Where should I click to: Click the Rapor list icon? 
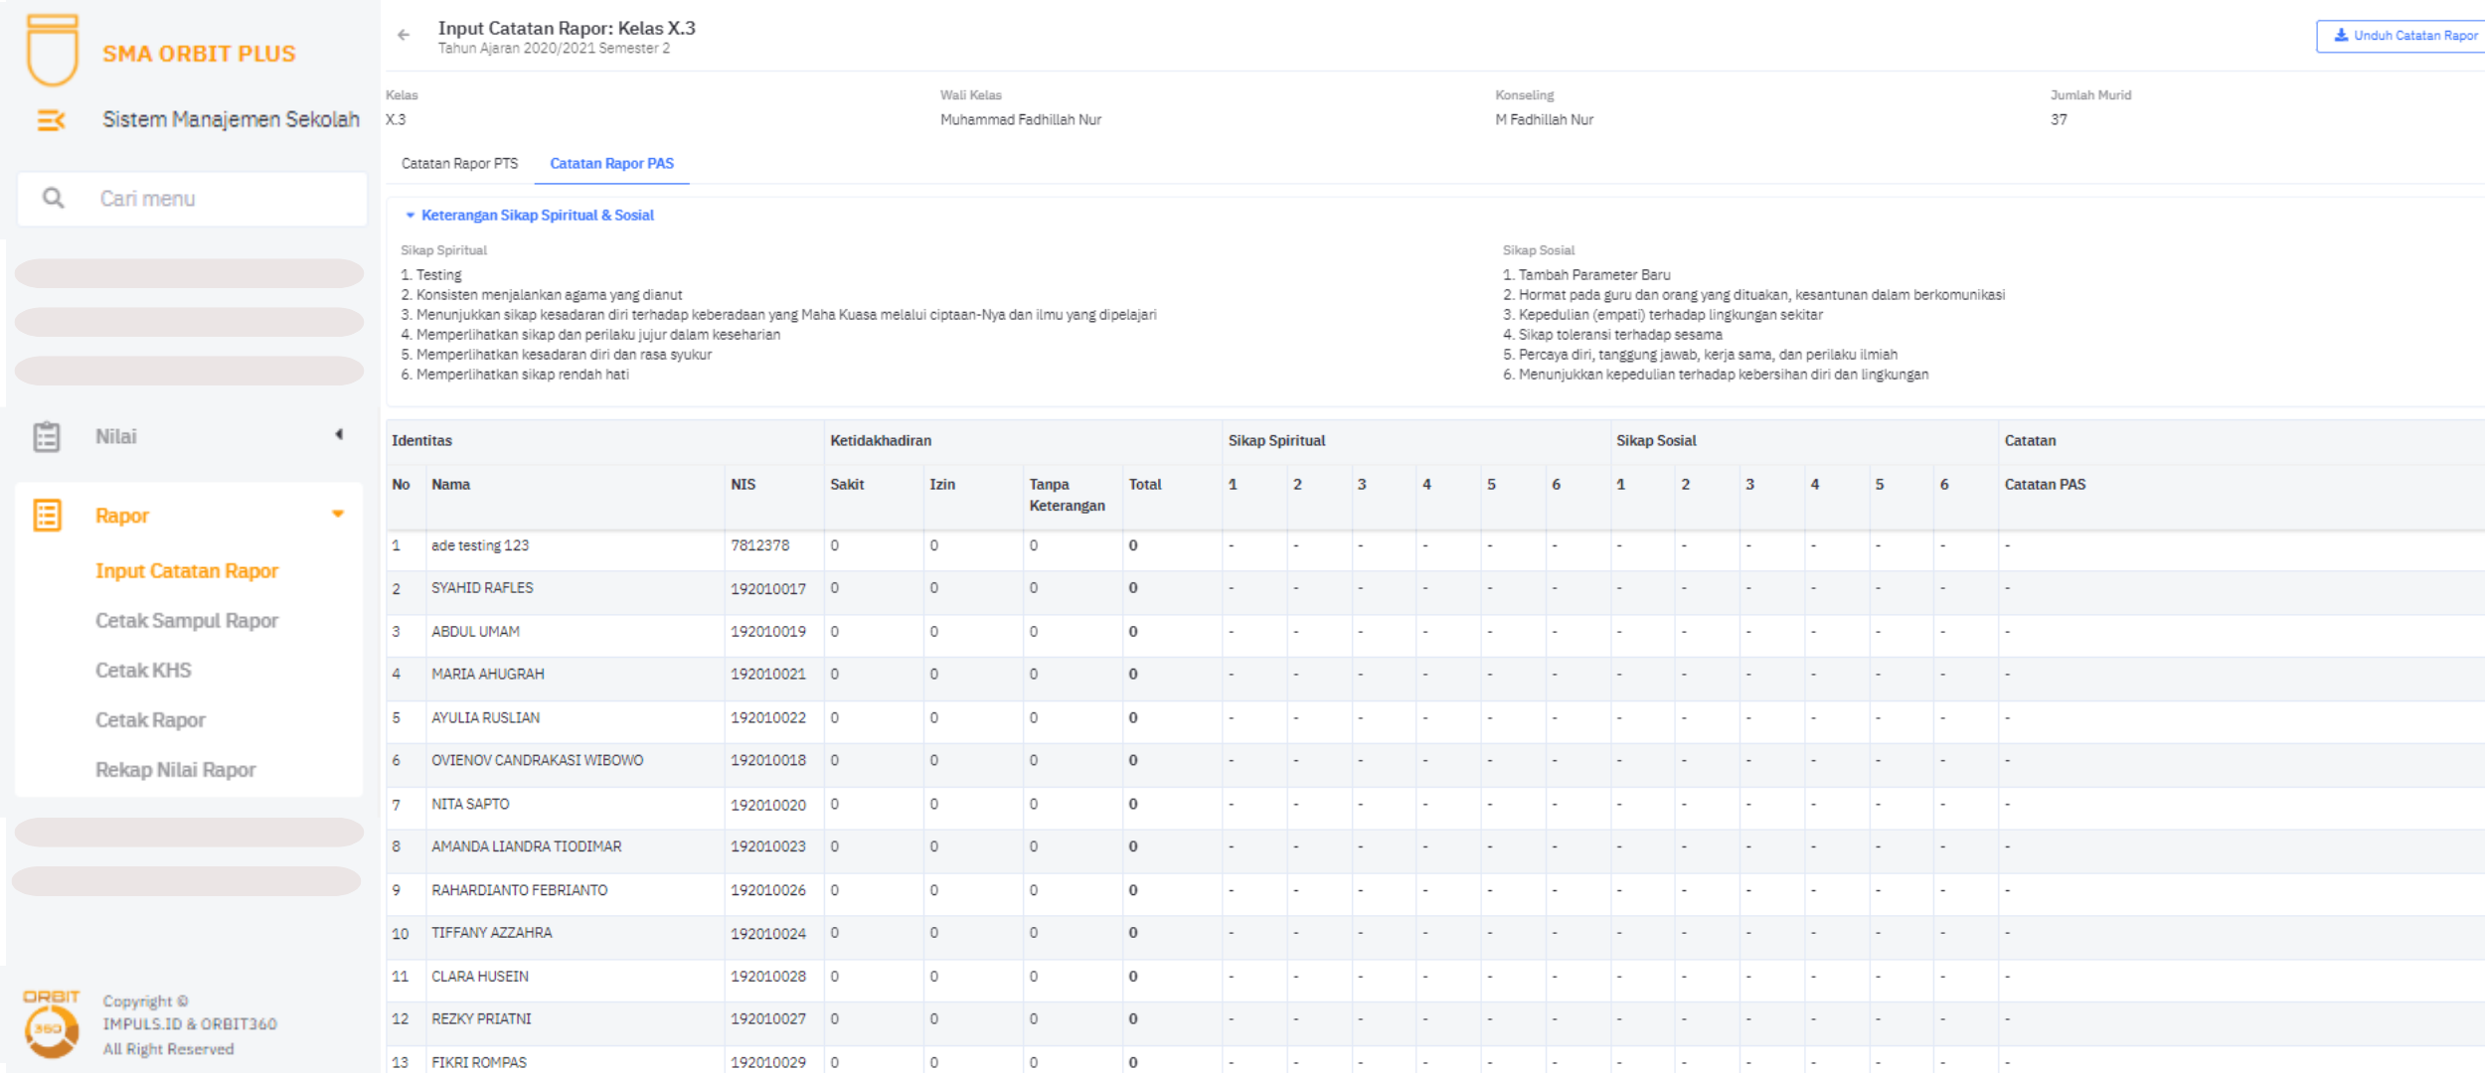click(47, 515)
